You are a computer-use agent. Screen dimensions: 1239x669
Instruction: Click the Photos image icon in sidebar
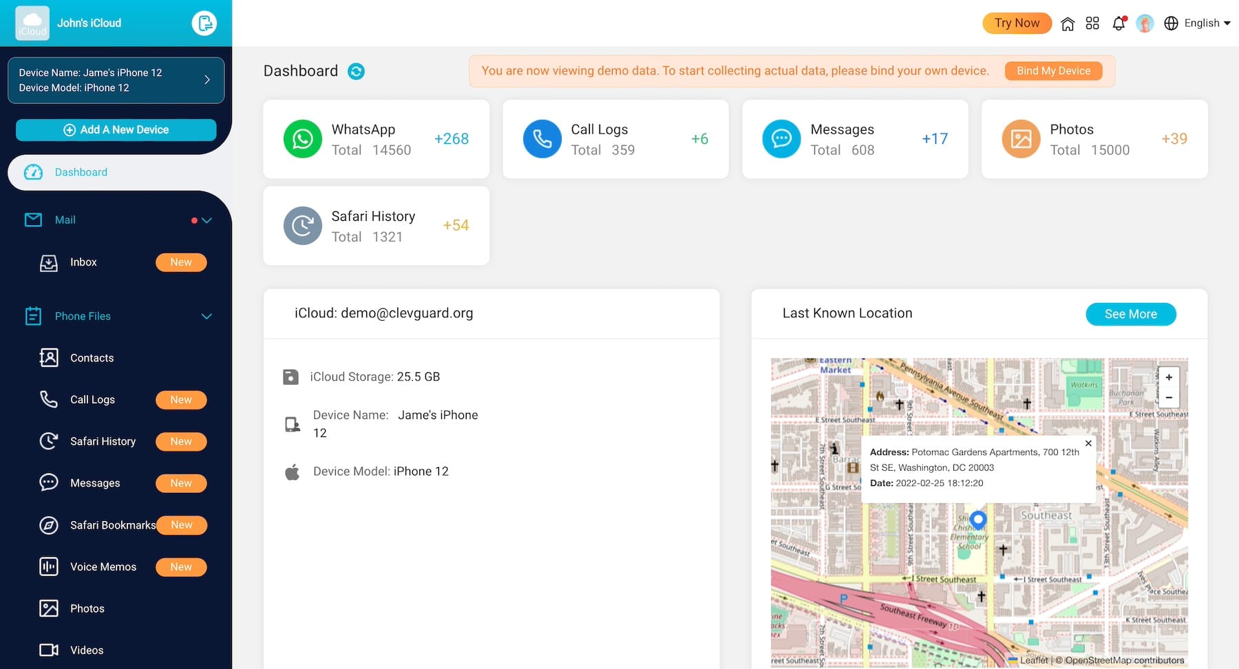[x=49, y=608]
